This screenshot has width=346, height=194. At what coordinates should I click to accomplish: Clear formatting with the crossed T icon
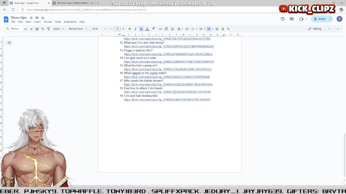click(x=228, y=29)
